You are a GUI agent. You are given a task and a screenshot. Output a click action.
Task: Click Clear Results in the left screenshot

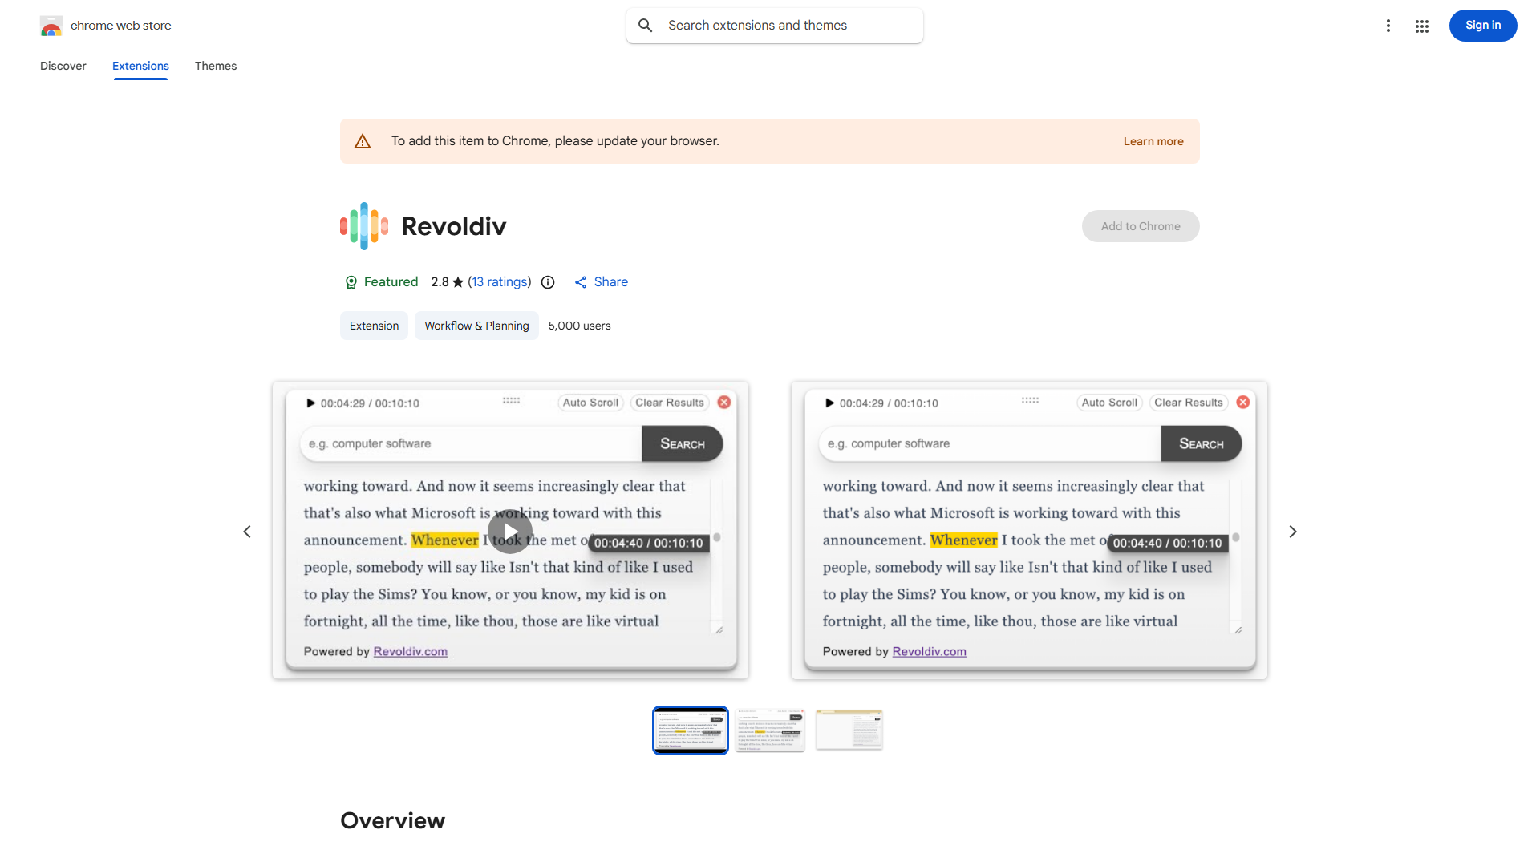tap(669, 403)
